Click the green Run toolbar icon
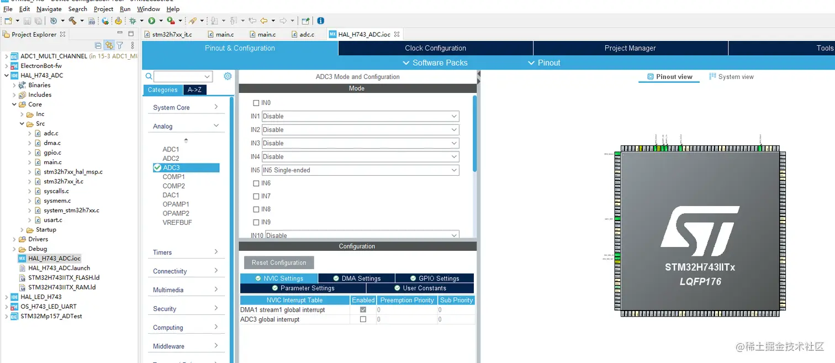 point(151,21)
